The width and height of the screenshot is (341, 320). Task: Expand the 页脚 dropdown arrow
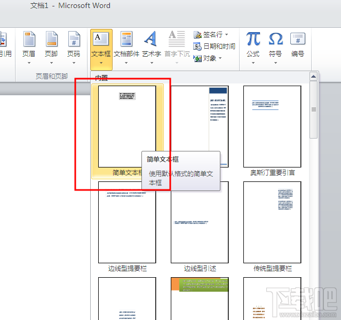coord(52,63)
